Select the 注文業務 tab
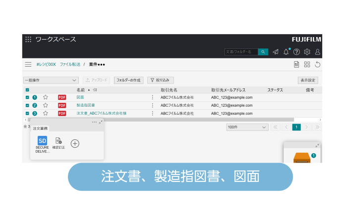The height and width of the screenshot is (213, 340). point(40,128)
